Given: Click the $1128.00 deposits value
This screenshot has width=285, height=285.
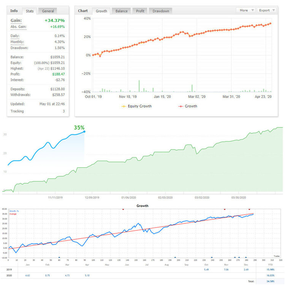Looking at the screenshot, I should (x=57, y=89).
